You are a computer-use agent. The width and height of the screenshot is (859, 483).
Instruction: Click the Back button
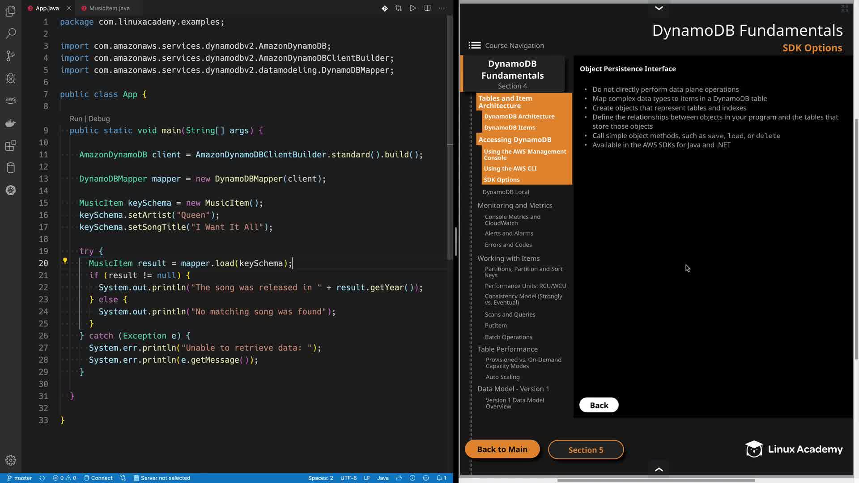pyautogui.click(x=599, y=405)
